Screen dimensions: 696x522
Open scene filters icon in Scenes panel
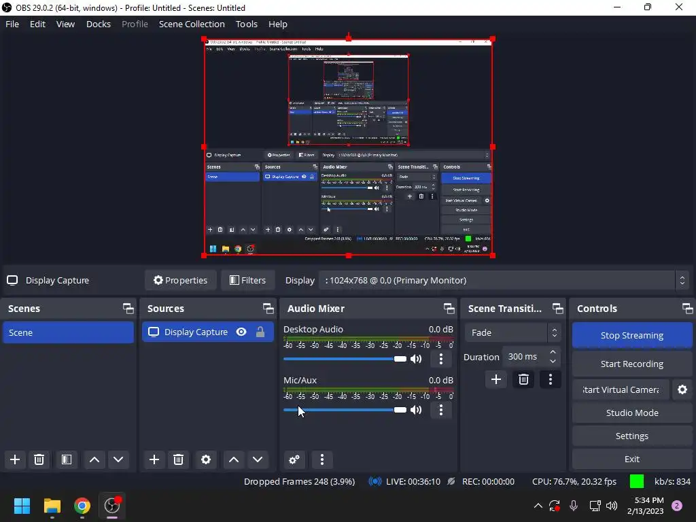[67, 459]
